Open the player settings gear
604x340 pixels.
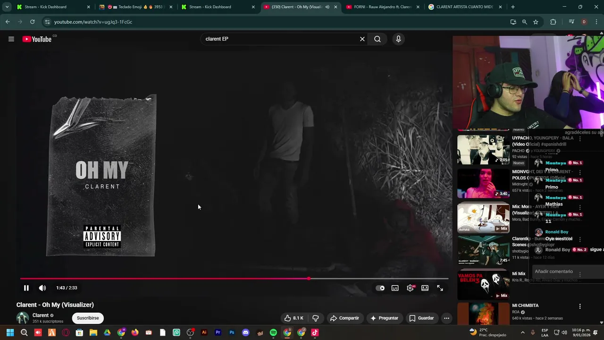410,288
